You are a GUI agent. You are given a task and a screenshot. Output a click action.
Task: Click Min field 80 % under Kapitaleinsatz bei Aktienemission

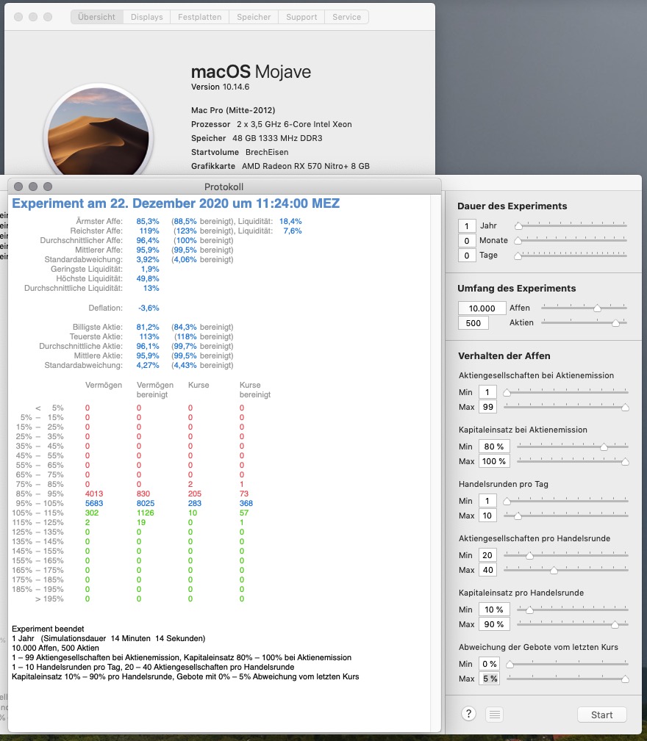[x=494, y=447]
